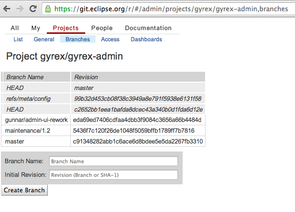Select the gunnar/admin-ui-rework branch row

pos(103,120)
